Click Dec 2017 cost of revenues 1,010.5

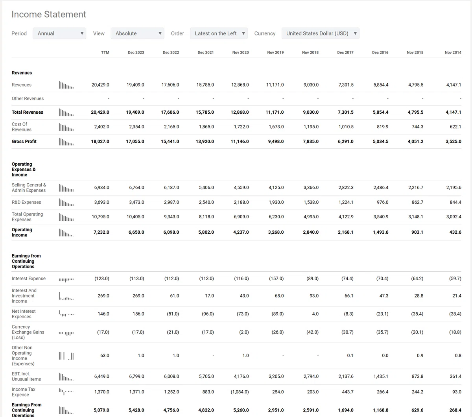pos(346,127)
